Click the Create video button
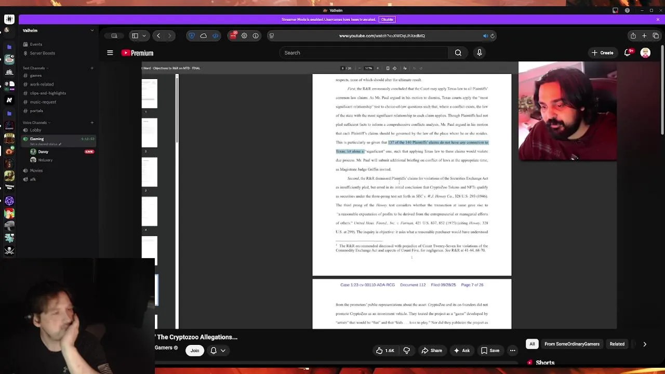Viewport: 665px width, 374px height. (602, 52)
